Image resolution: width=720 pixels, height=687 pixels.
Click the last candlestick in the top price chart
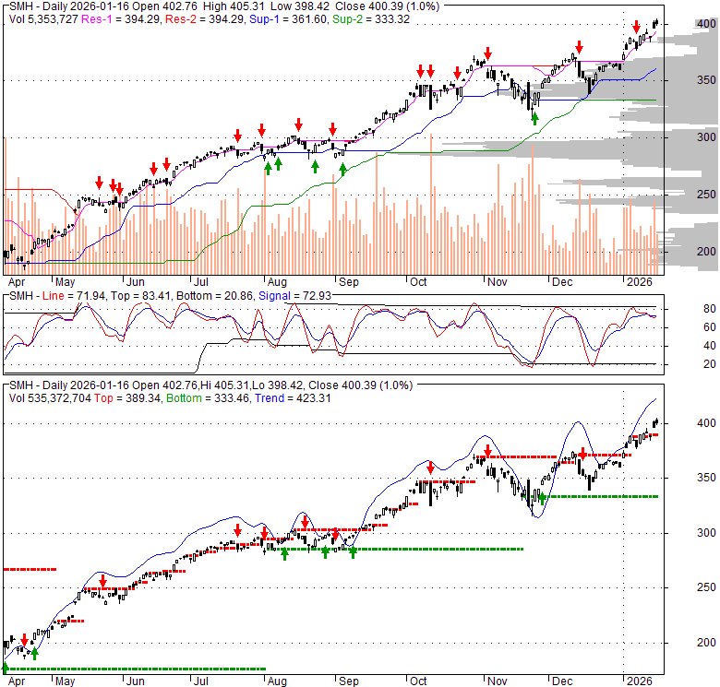[657, 22]
